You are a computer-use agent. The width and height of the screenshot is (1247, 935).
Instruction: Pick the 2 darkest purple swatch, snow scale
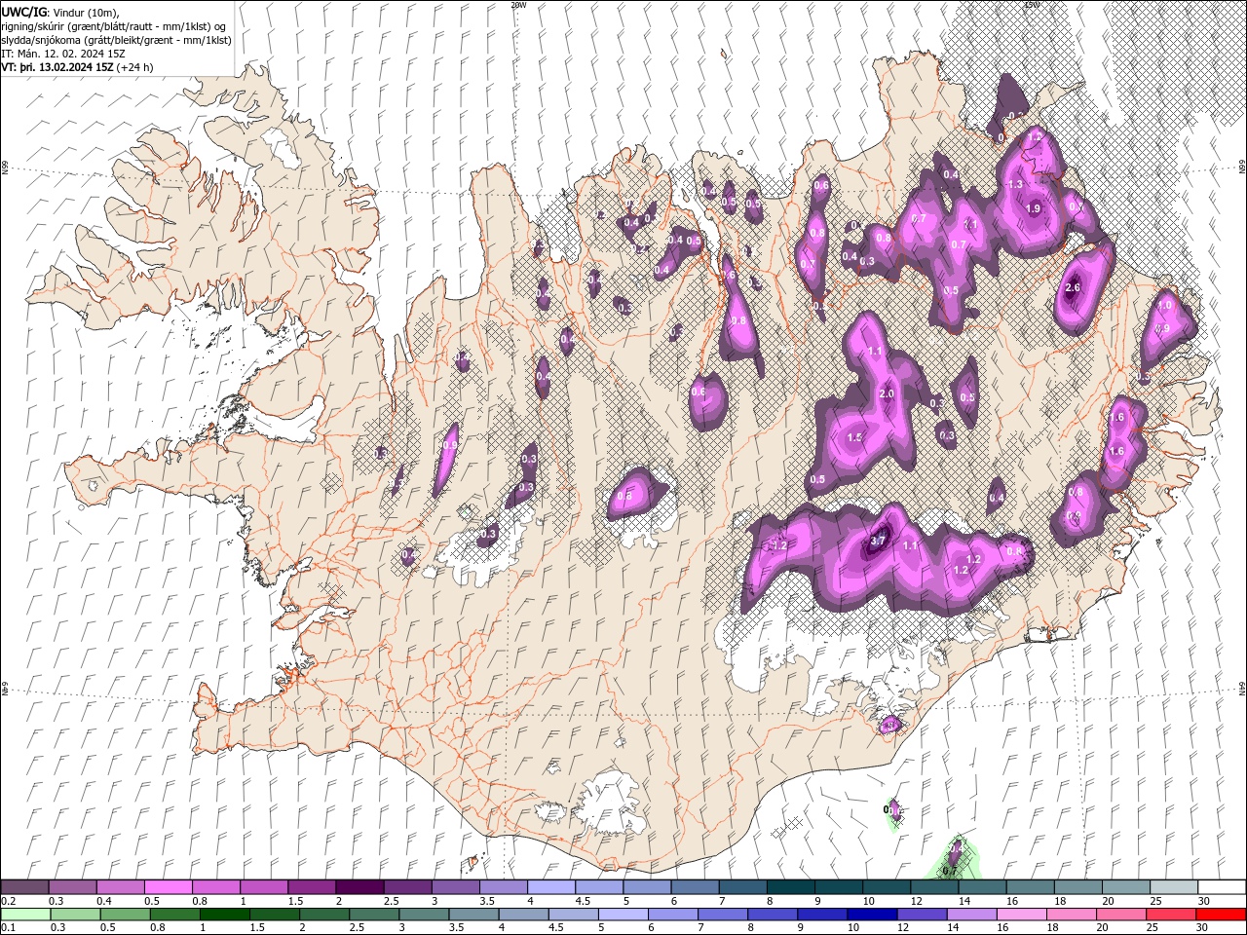click(x=359, y=887)
